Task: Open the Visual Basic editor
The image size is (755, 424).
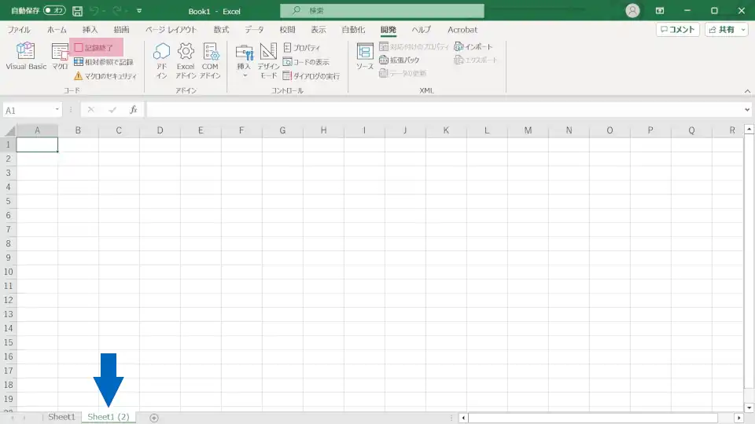Action: [x=26, y=57]
